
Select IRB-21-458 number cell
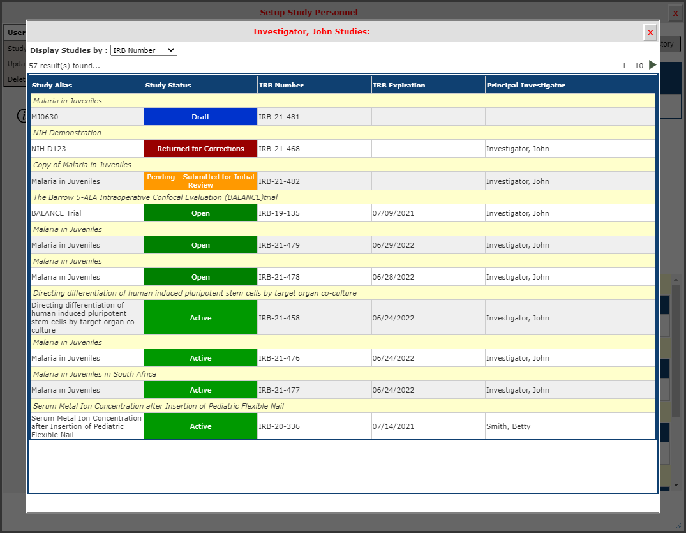pyautogui.click(x=314, y=318)
